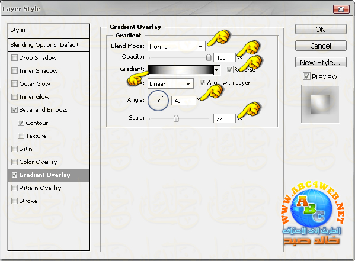355x261 pixels.
Task: Click the gradient color bar
Action: (x=181, y=70)
